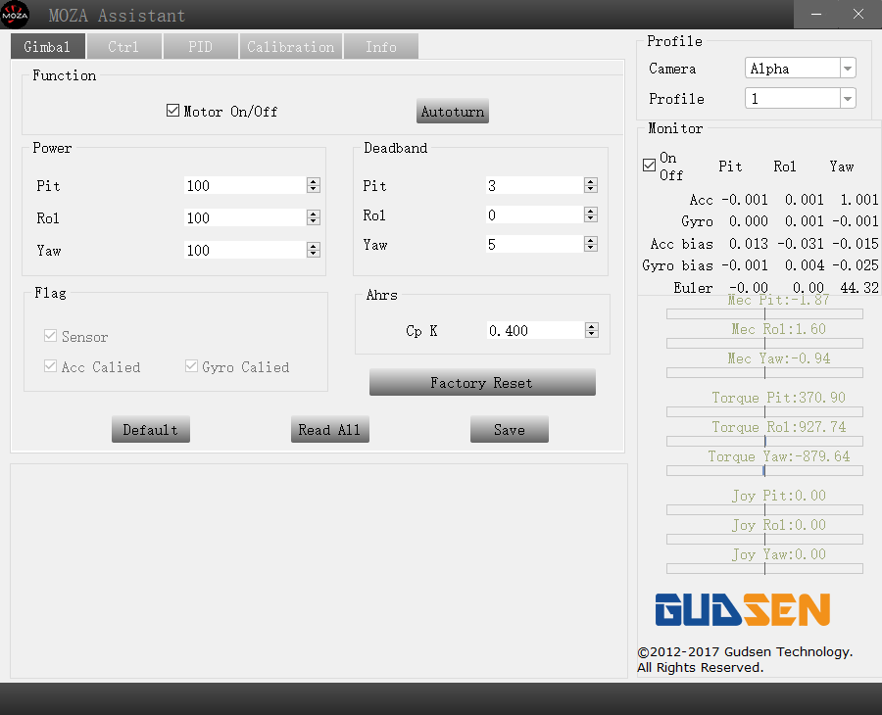The image size is (882, 715).
Task: Click the Autoturn button
Action: pyautogui.click(x=452, y=112)
